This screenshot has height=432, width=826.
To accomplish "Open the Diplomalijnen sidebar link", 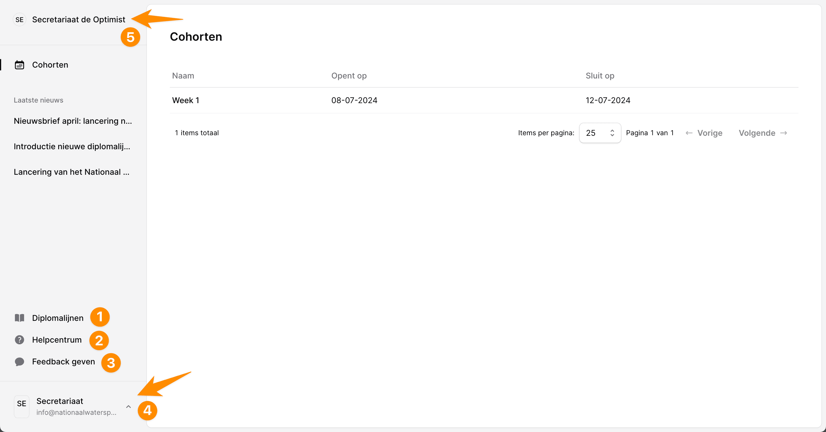I will 58,318.
